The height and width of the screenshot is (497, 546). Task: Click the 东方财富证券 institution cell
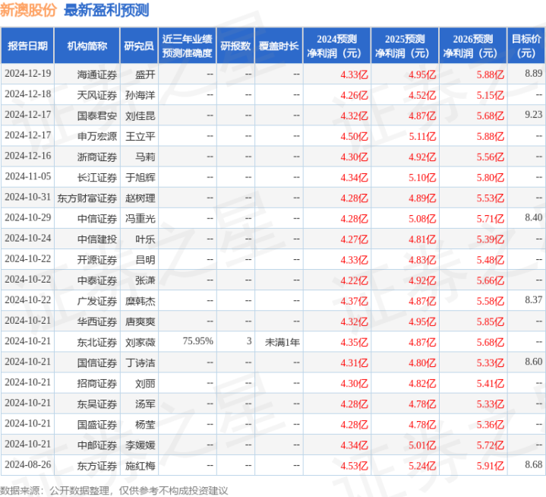87,198
